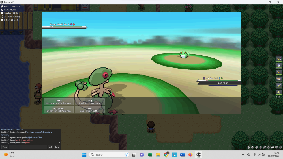The height and width of the screenshot is (159, 283).
Task: Click the running lure steps icon
Action: [2, 16]
